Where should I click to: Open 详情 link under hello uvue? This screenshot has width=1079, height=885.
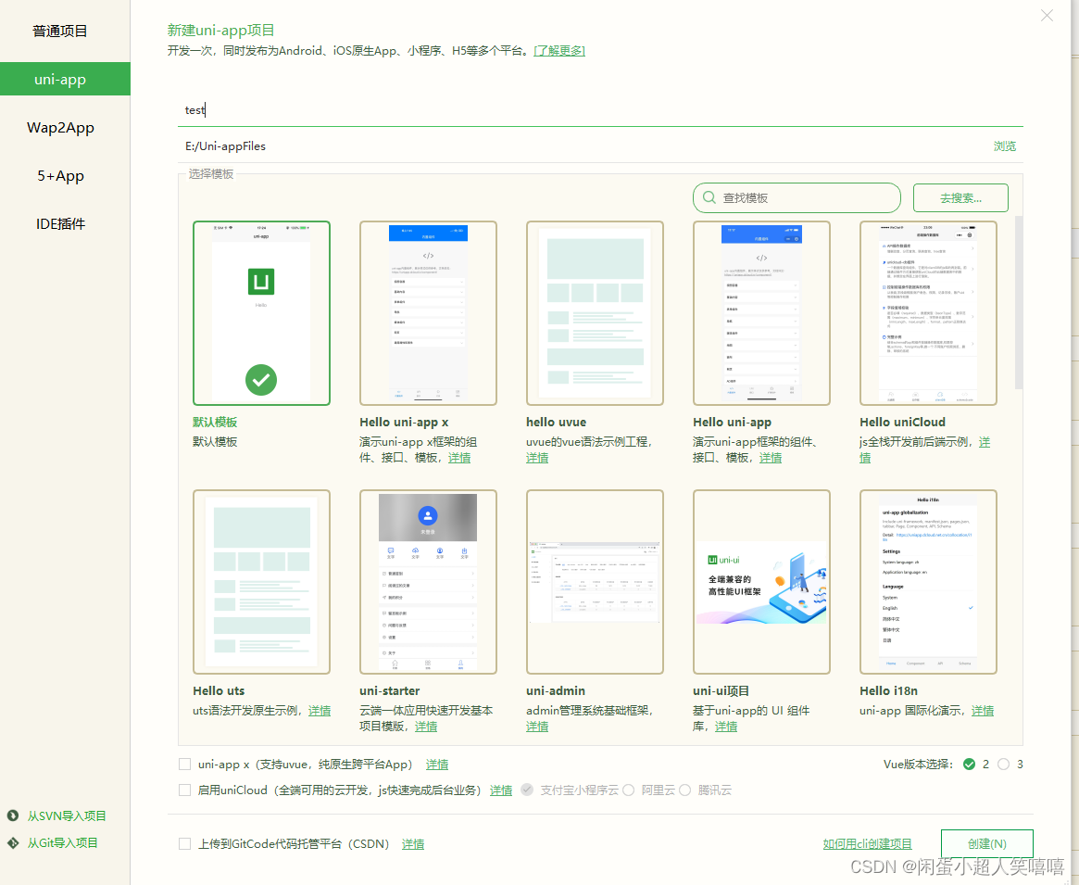537,458
